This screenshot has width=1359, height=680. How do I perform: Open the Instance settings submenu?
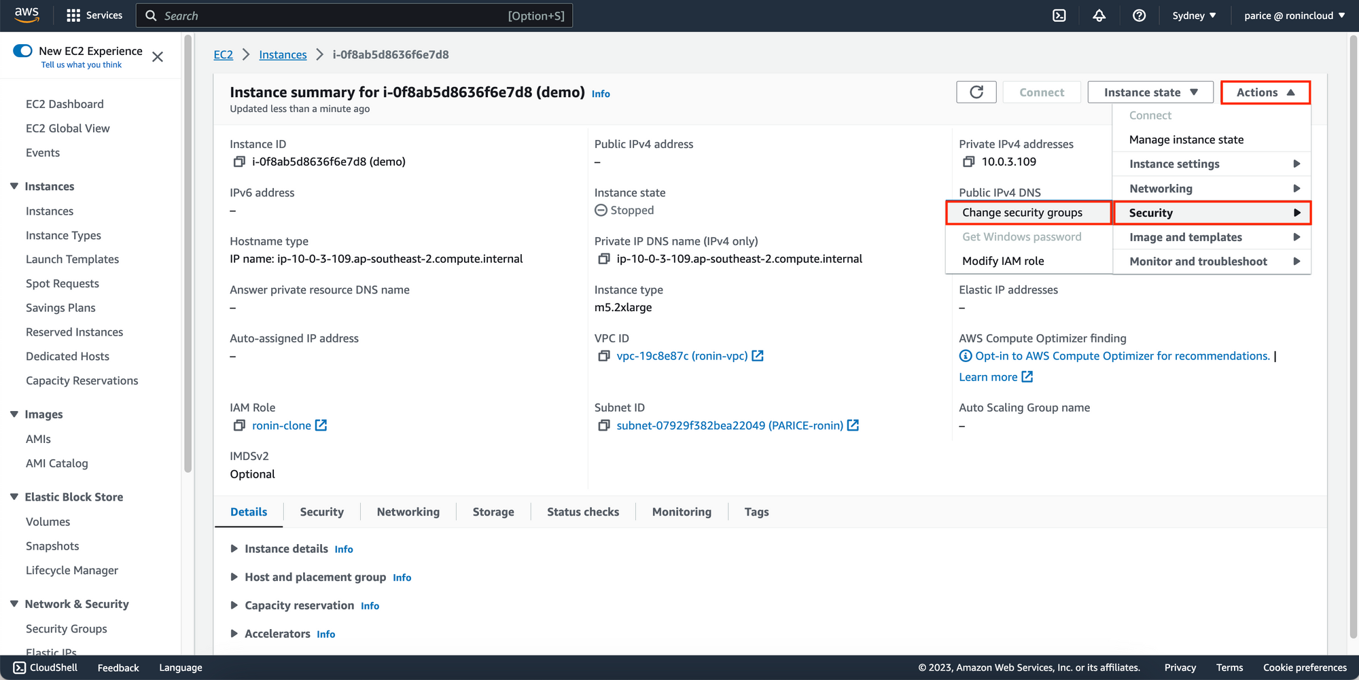tap(1212, 164)
